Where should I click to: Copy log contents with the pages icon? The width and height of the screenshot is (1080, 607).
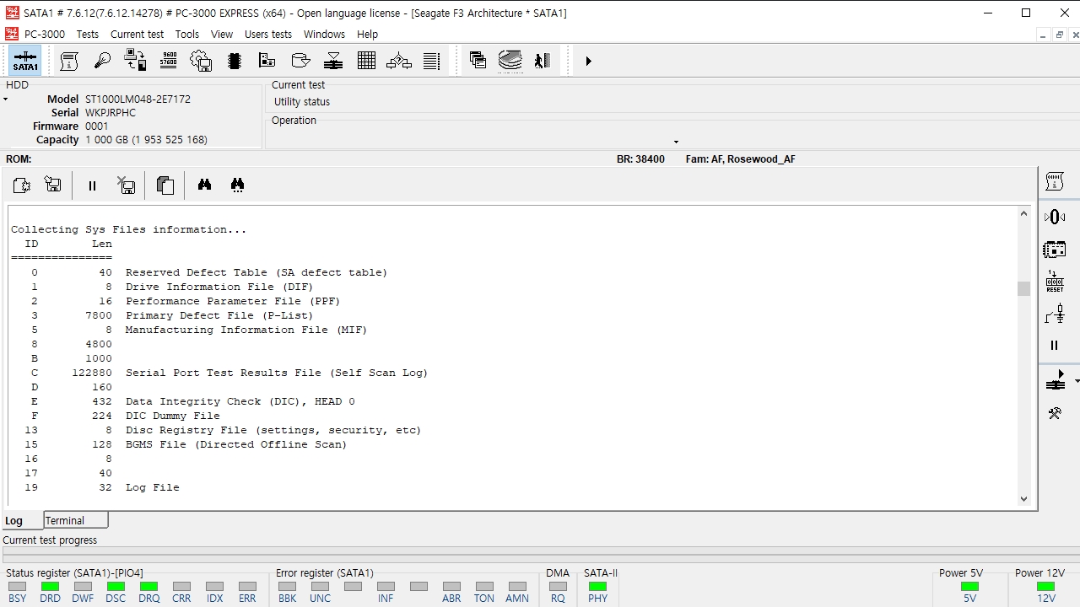pos(165,185)
